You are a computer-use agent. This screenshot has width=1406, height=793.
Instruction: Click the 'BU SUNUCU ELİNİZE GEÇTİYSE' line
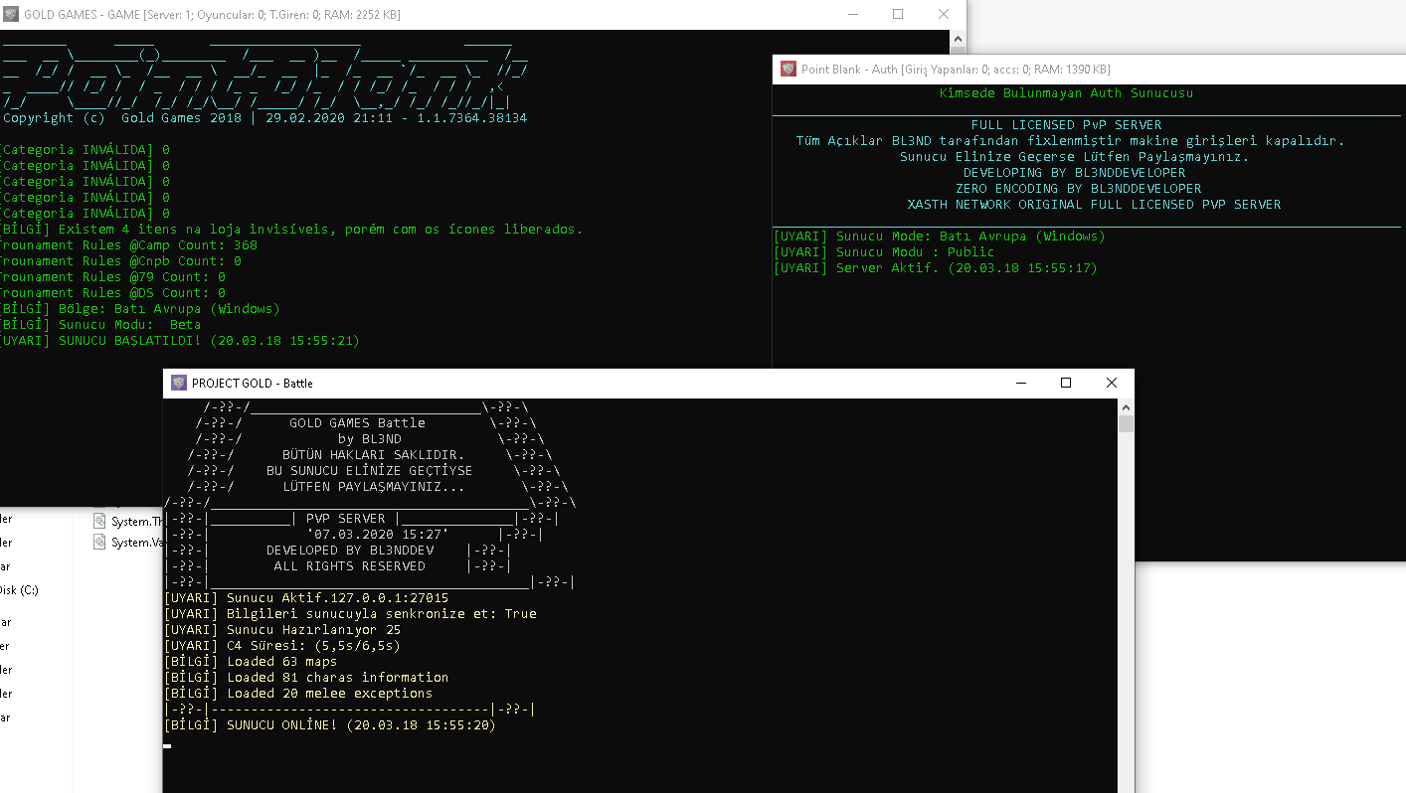coord(370,471)
